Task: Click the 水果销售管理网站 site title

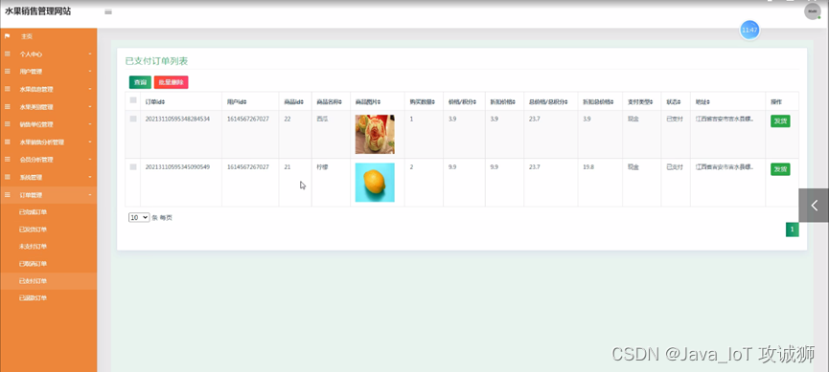Action: click(38, 11)
